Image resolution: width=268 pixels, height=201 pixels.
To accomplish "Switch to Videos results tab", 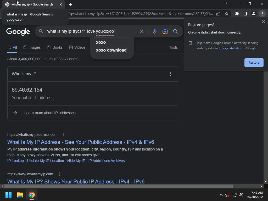I will [77, 48].
